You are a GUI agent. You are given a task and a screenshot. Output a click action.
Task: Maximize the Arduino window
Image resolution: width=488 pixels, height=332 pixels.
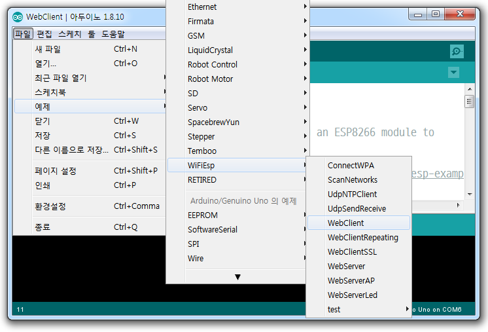[436, 14]
